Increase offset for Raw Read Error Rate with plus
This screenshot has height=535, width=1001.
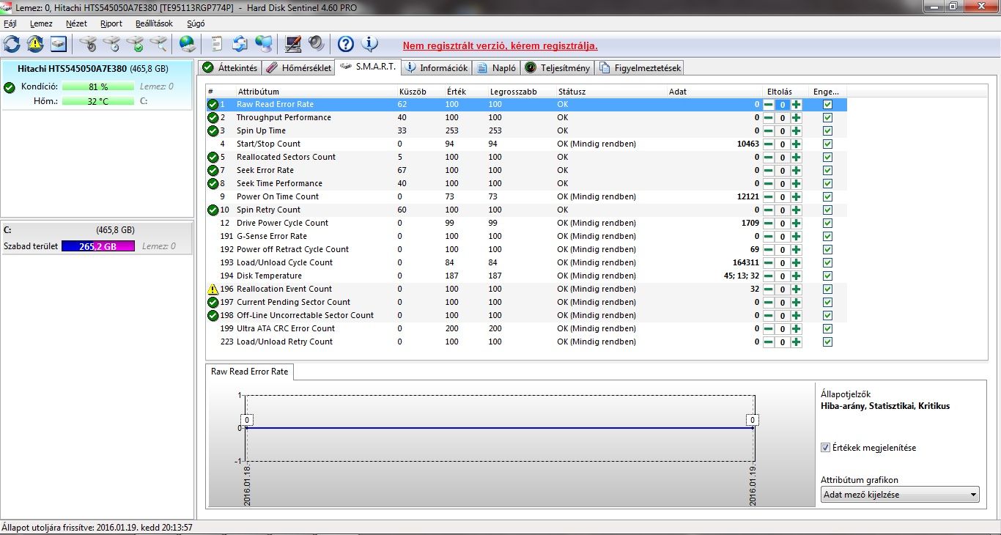(797, 105)
